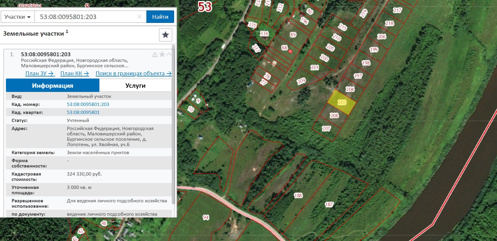Click Для ведения личного подсобного хозяйства value
The height and width of the screenshot is (241, 497).
117,201
